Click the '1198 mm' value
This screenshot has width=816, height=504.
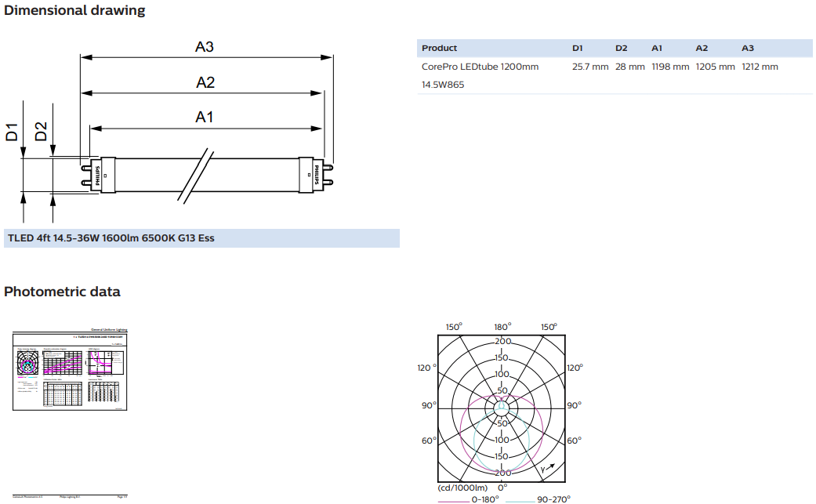[x=670, y=67]
